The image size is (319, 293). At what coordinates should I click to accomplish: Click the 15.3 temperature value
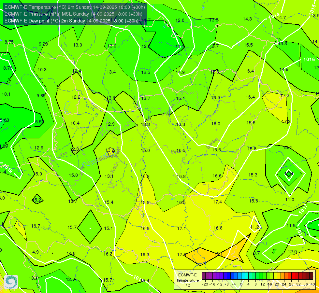(x=253, y=175)
